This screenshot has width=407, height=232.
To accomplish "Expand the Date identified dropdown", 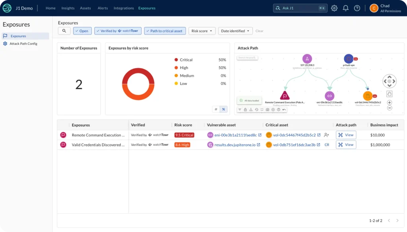I will [x=235, y=31].
